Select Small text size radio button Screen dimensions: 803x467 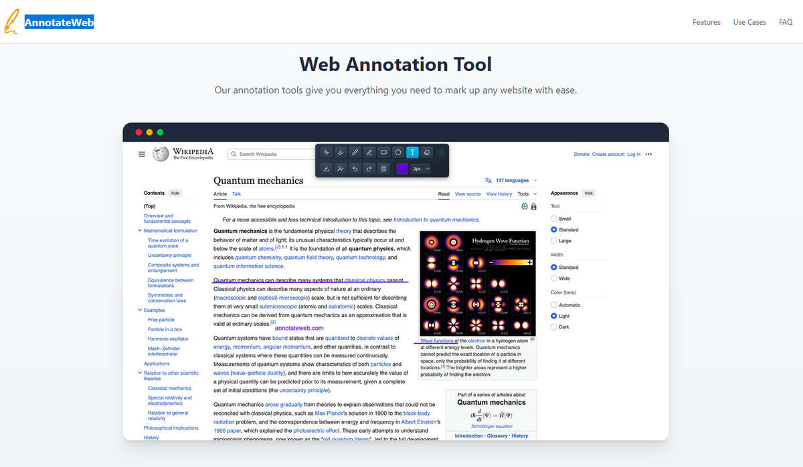click(553, 219)
